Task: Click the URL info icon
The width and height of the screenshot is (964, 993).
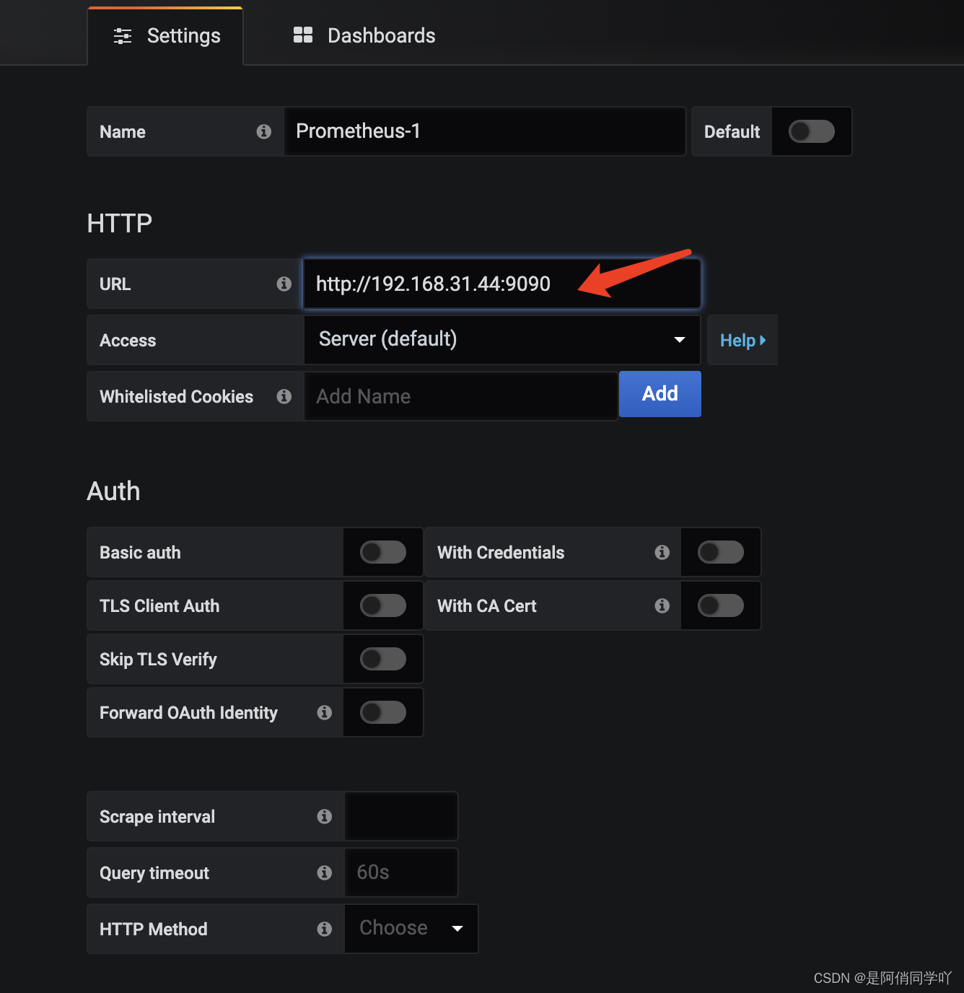Action: 284,284
